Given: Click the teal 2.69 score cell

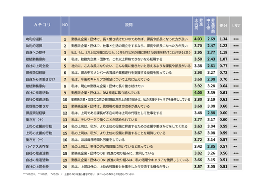Looking at the screenshot, I should [211, 39].
